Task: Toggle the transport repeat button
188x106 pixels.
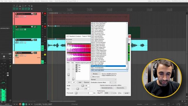Action: [26, 104]
